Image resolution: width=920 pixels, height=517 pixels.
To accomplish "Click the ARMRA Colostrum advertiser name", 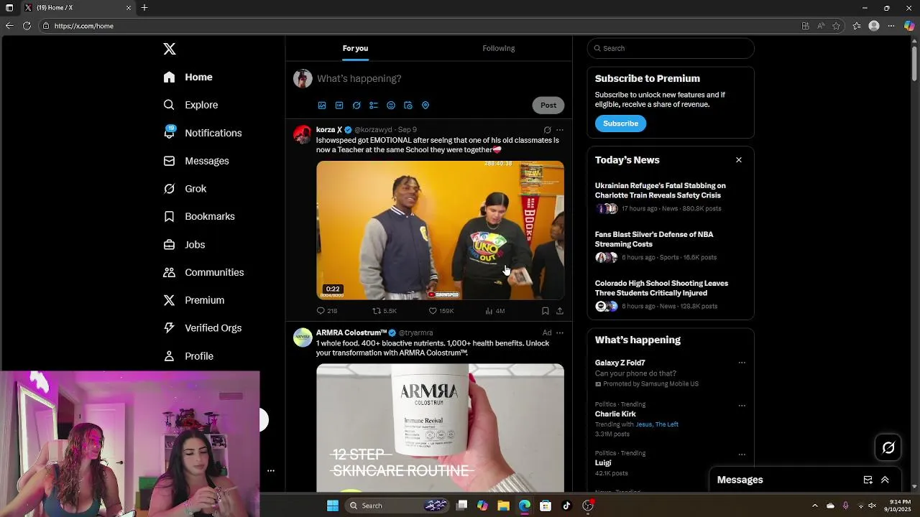I will [351, 333].
